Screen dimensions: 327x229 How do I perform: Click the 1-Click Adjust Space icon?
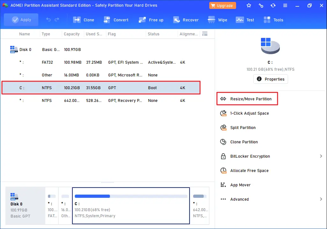223,113
